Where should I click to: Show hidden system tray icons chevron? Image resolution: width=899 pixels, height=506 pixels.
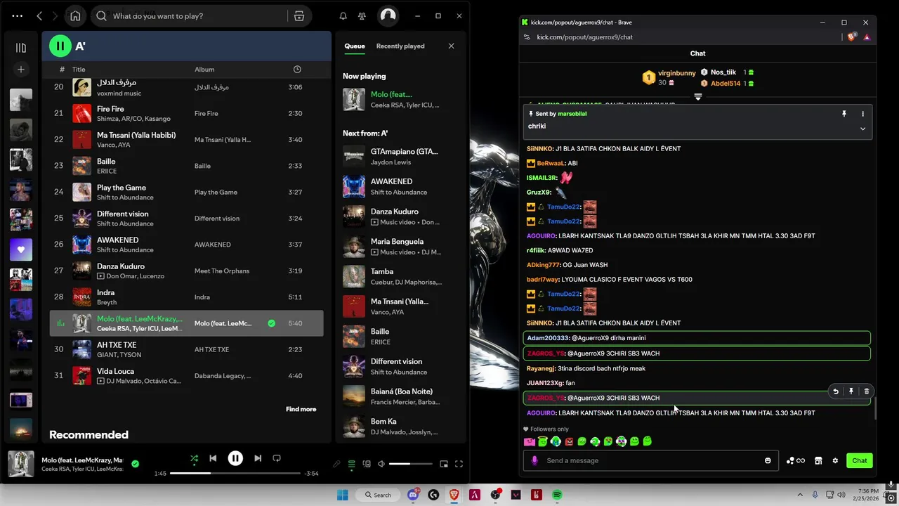point(801,495)
